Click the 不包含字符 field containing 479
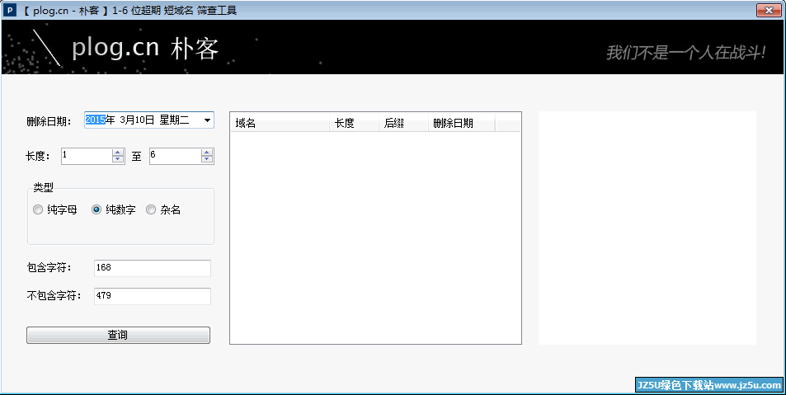Image resolution: width=786 pixels, height=395 pixels. point(153,296)
